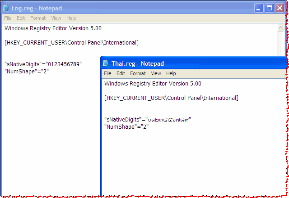289x198 pixels.
Task: Open View menu in Thai.reg window
Action: coord(156,73)
